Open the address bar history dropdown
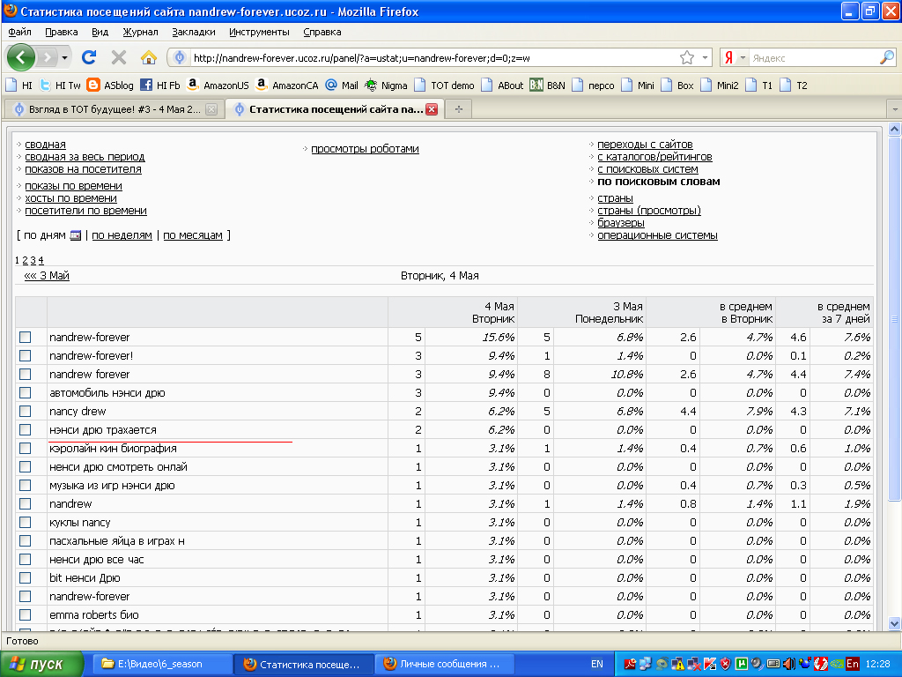Viewport: 902px width, 677px height. click(705, 57)
